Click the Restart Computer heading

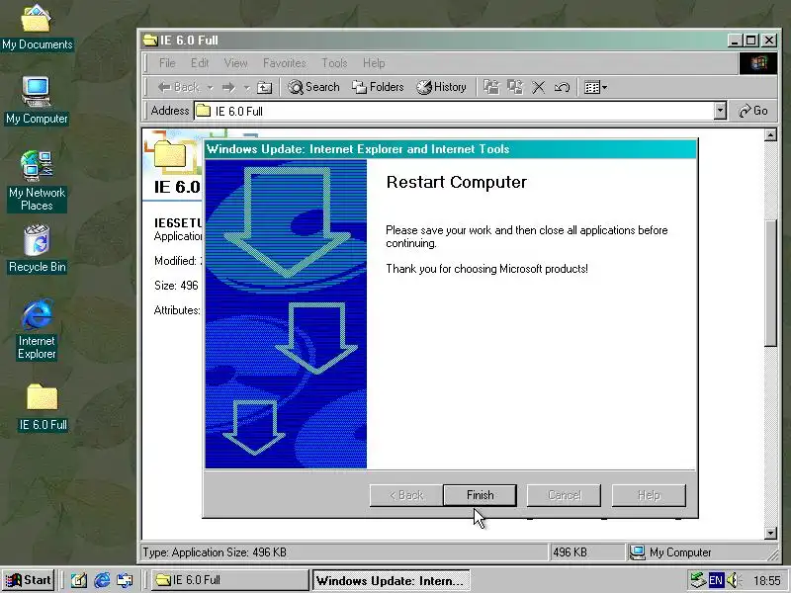[456, 182]
